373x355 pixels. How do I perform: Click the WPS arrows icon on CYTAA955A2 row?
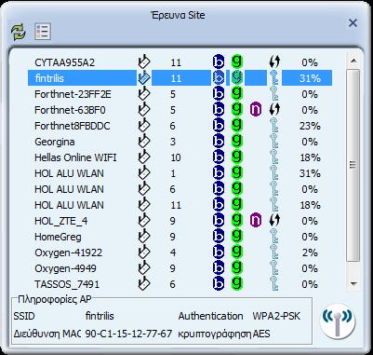[x=274, y=62]
